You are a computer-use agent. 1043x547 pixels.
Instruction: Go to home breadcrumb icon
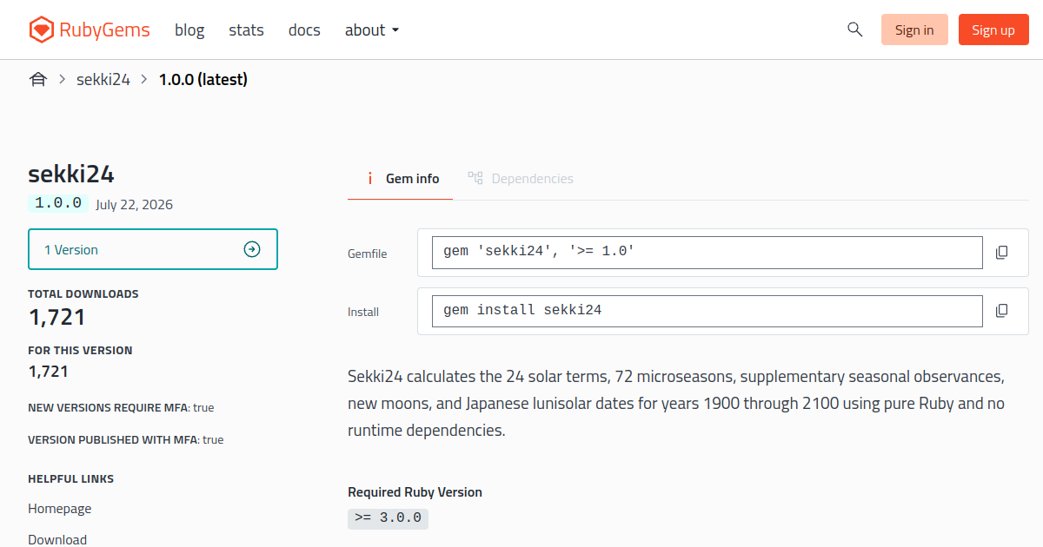coord(38,80)
